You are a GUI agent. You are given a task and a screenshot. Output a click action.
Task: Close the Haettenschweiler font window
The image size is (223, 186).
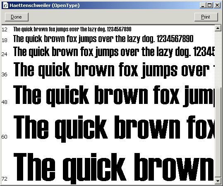[217, 5]
